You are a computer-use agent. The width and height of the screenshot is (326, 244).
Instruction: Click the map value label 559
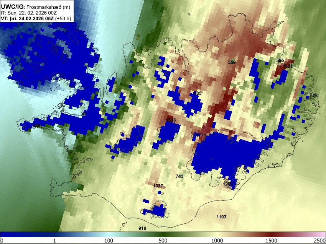(x=232, y=62)
